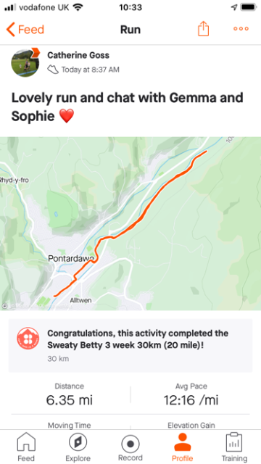Tap the share icon in header
Viewport: 261px width, 464px height.
click(x=203, y=29)
